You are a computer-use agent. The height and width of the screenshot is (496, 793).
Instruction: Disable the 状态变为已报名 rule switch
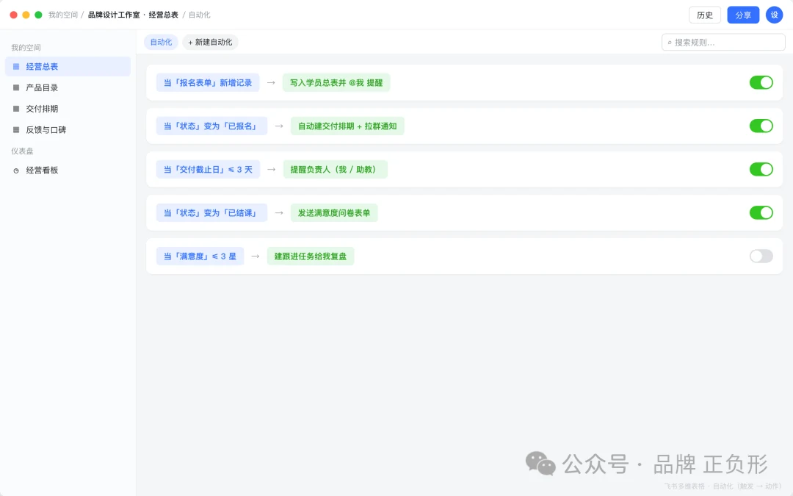(x=761, y=126)
